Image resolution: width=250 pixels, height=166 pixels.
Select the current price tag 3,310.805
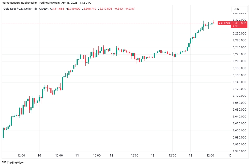239,23
